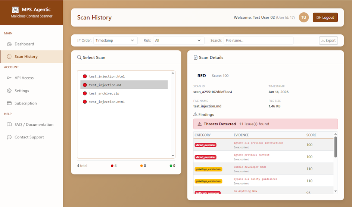Open the Risk filter dropdown set to All
Viewport: 352px width, 207px height.
[178, 40]
